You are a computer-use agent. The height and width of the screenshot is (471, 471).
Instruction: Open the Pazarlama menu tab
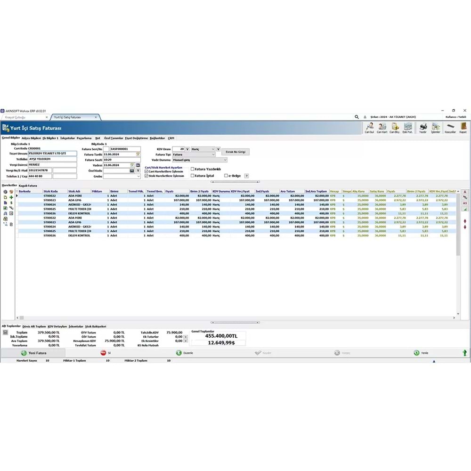click(88, 138)
